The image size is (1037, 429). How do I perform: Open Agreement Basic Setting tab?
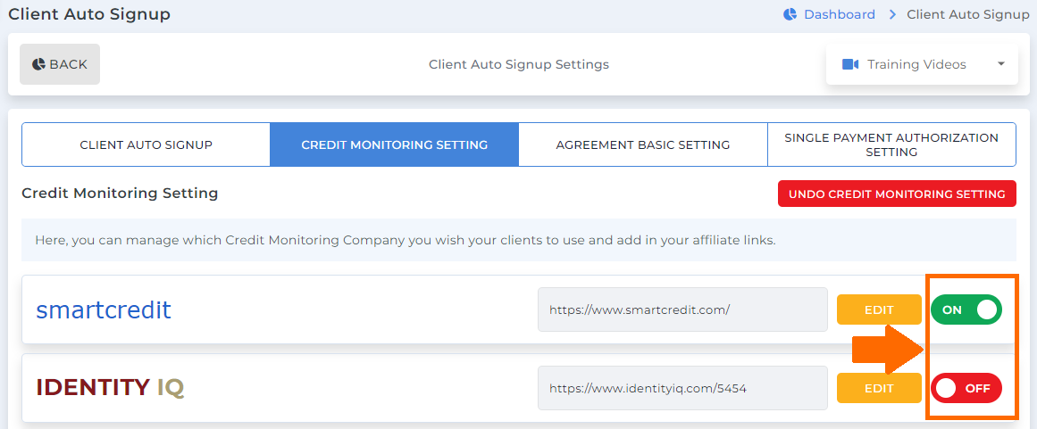tap(643, 144)
